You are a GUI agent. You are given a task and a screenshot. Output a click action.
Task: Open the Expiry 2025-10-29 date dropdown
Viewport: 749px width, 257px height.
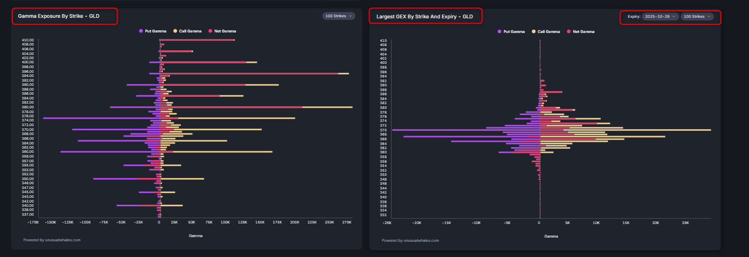[660, 17]
